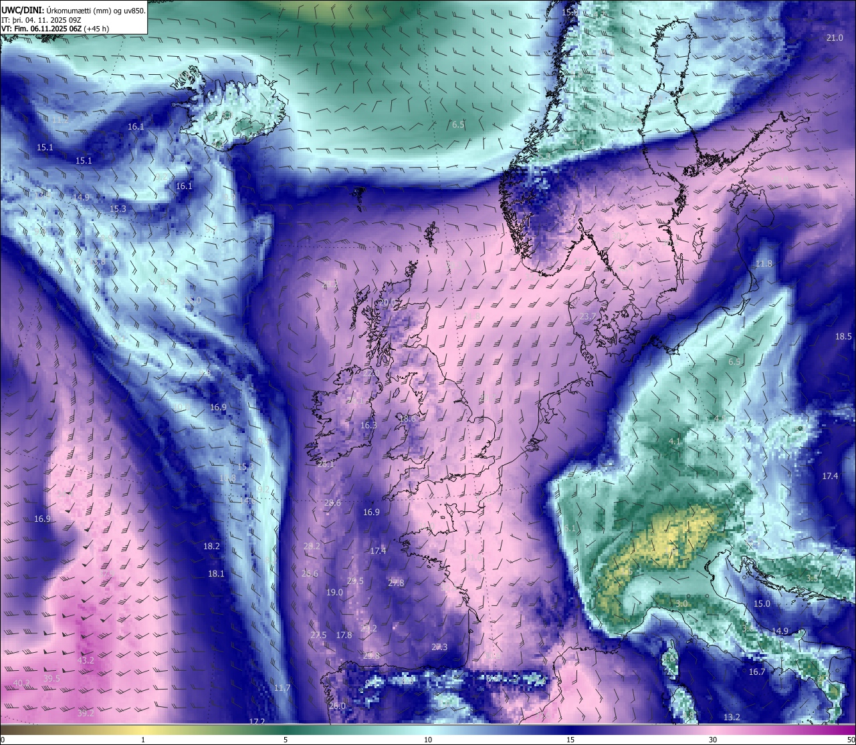Click the 15.0 value on the map
This screenshot has width=856, height=745.
coord(762,603)
